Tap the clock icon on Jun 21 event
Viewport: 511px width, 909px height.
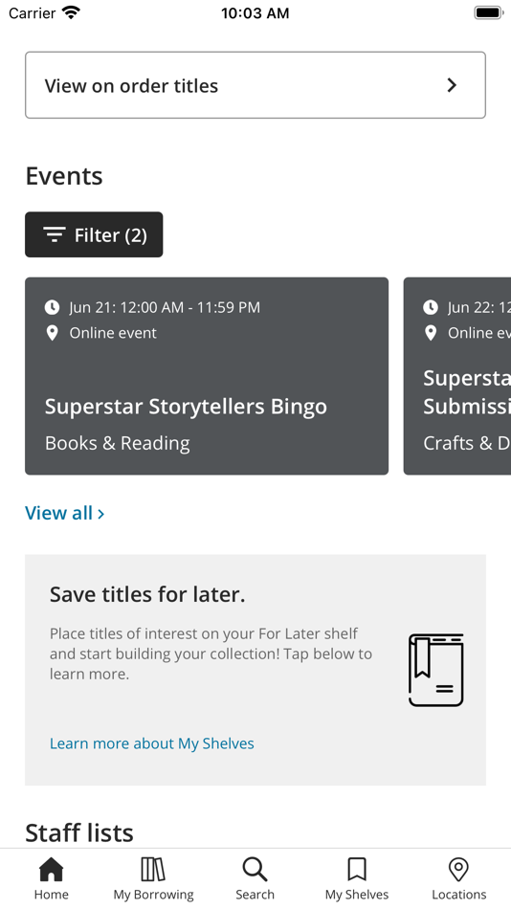[x=53, y=307]
